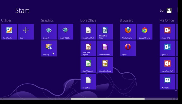Launch LibreOffice Calc tile
The height and width of the screenshot is (104, 182).
click(88, 65)
